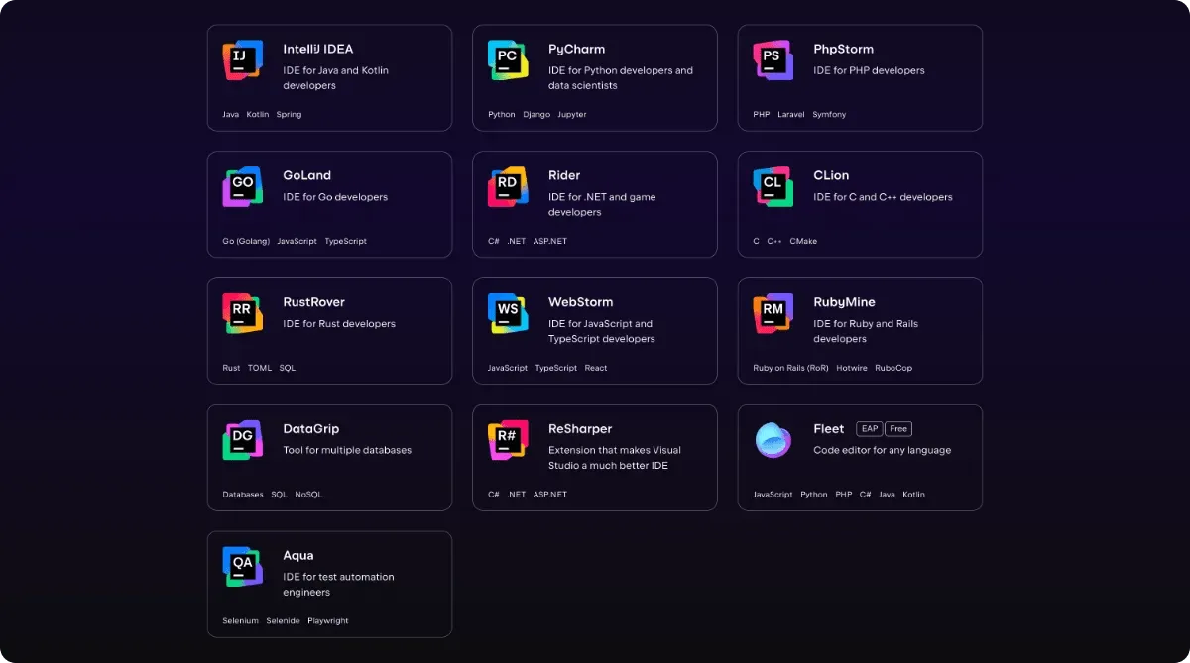
Task: Click the CLion CL logo icon
Action: point(773,186)
